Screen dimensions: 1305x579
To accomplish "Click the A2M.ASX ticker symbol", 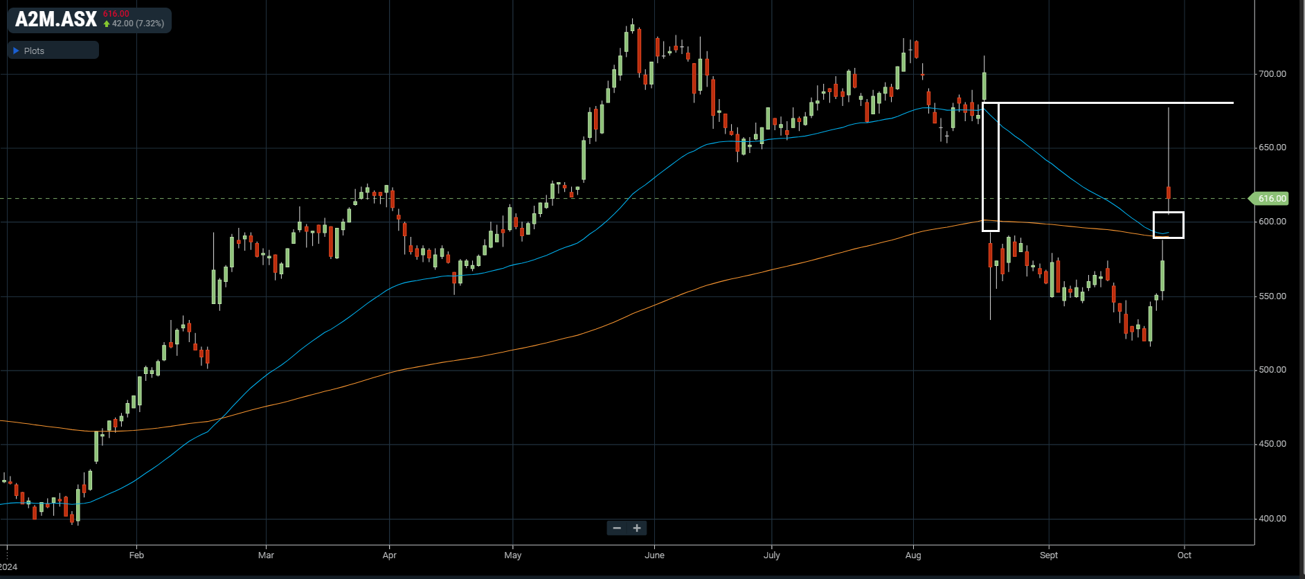I will [x=56, y=19].
